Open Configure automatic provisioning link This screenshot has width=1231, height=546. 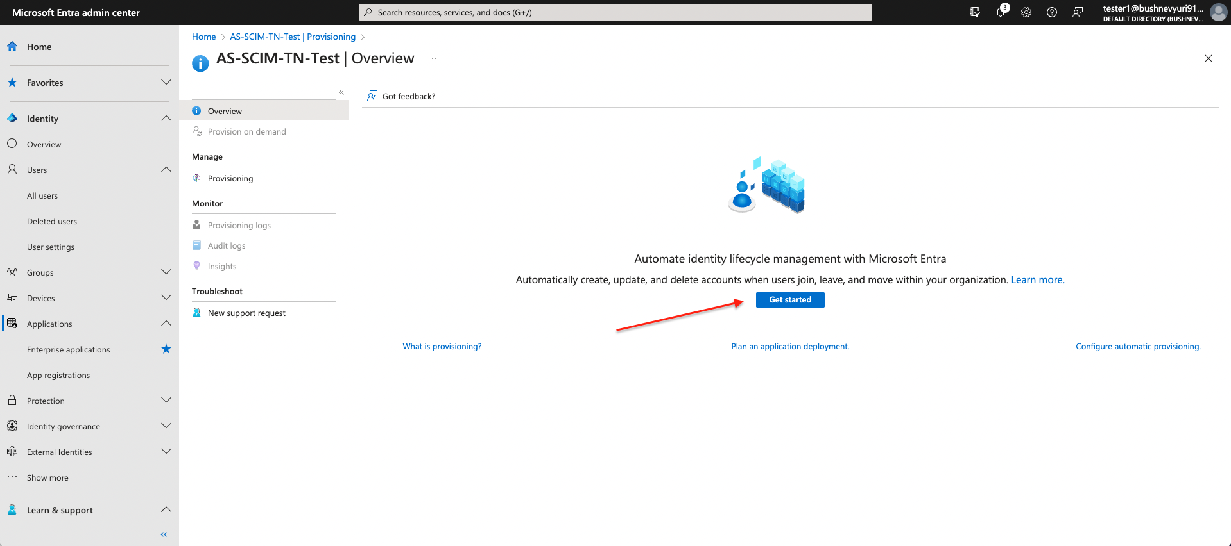click(1139, 346)
